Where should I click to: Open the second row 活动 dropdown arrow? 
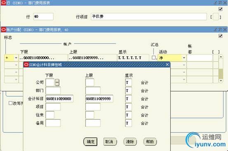[x=184, y=65]
